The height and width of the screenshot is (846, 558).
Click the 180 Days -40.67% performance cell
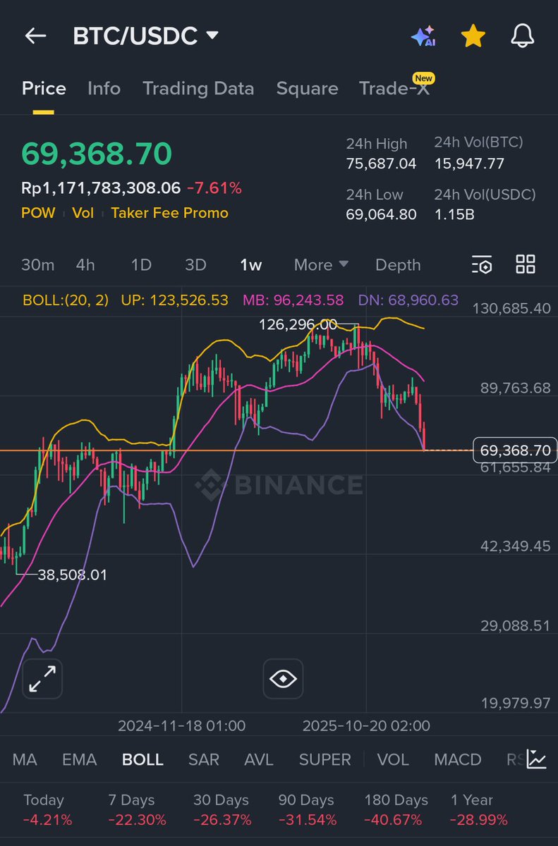point(396,810)
